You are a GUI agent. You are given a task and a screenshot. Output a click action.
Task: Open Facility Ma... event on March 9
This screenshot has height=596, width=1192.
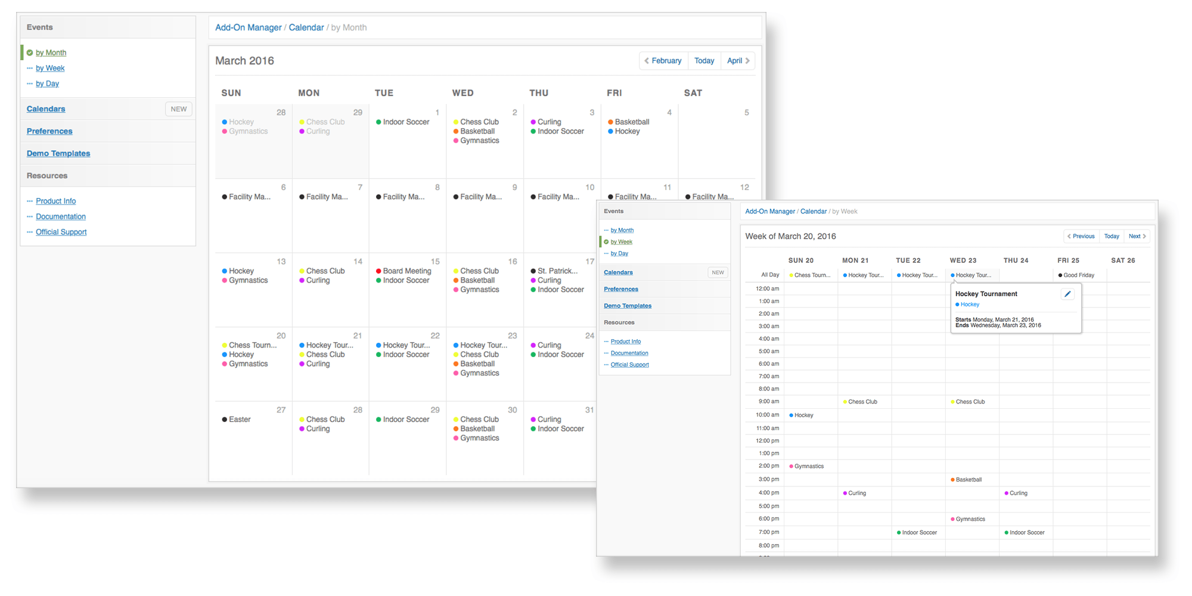point(477,197)
